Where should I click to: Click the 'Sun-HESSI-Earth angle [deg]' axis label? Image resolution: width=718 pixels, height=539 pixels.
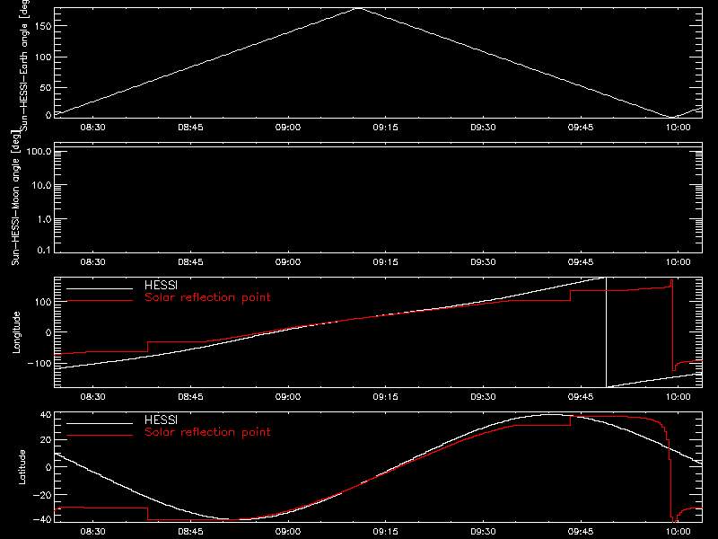(24, 66)
